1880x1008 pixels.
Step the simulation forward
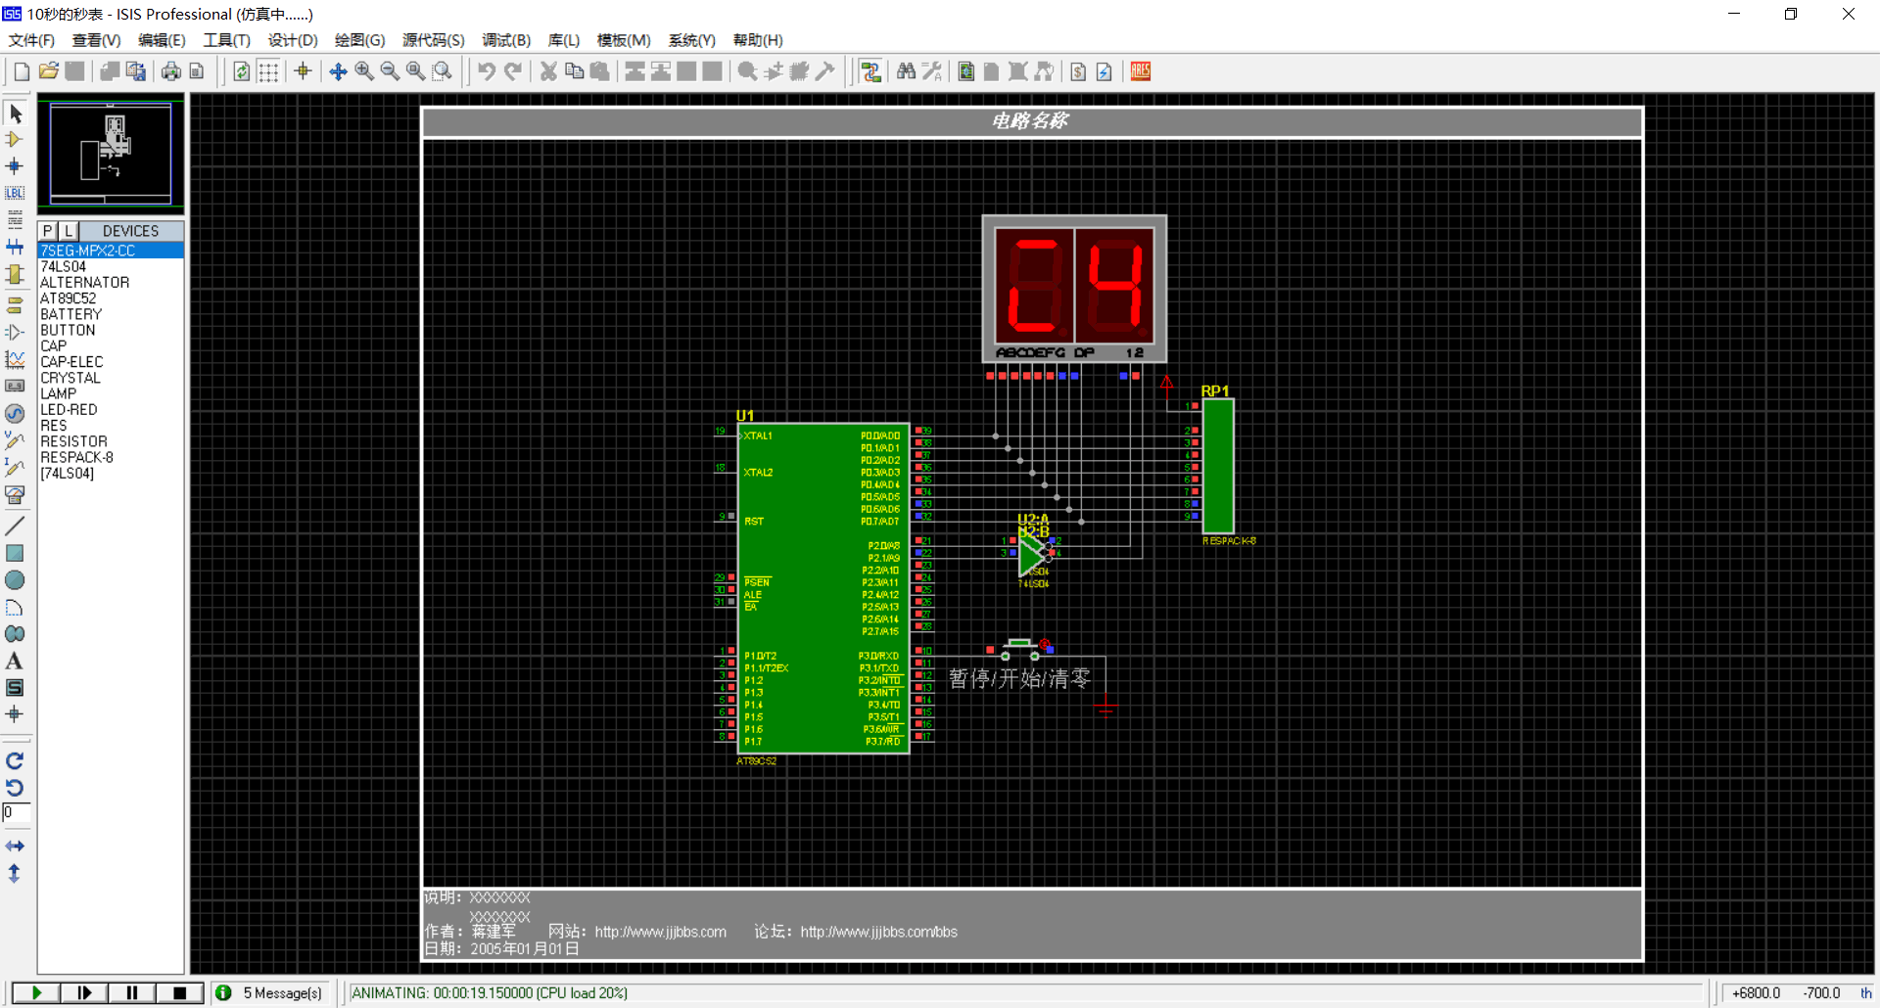[x=84, y=993]
